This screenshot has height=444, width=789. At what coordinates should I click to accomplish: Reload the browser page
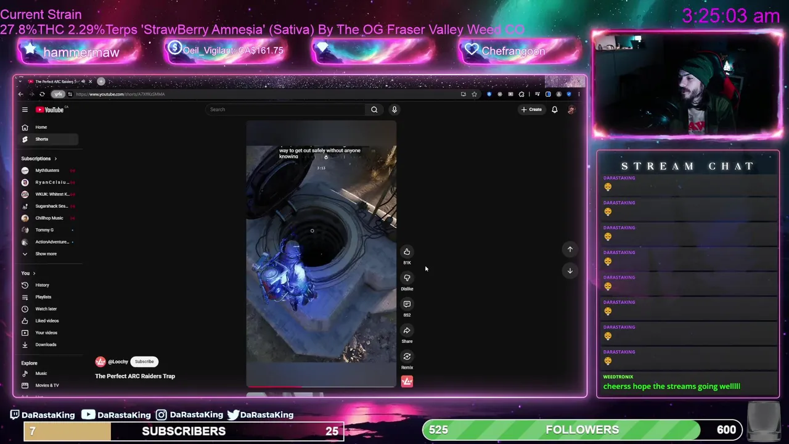tap(42, 94)
